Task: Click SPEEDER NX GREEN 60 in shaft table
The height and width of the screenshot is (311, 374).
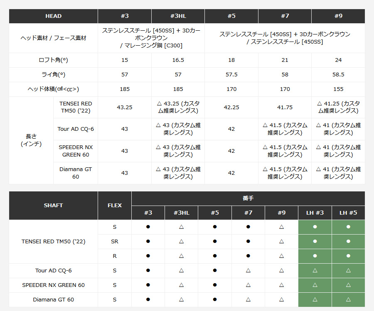Action: [x=54, y=285]
